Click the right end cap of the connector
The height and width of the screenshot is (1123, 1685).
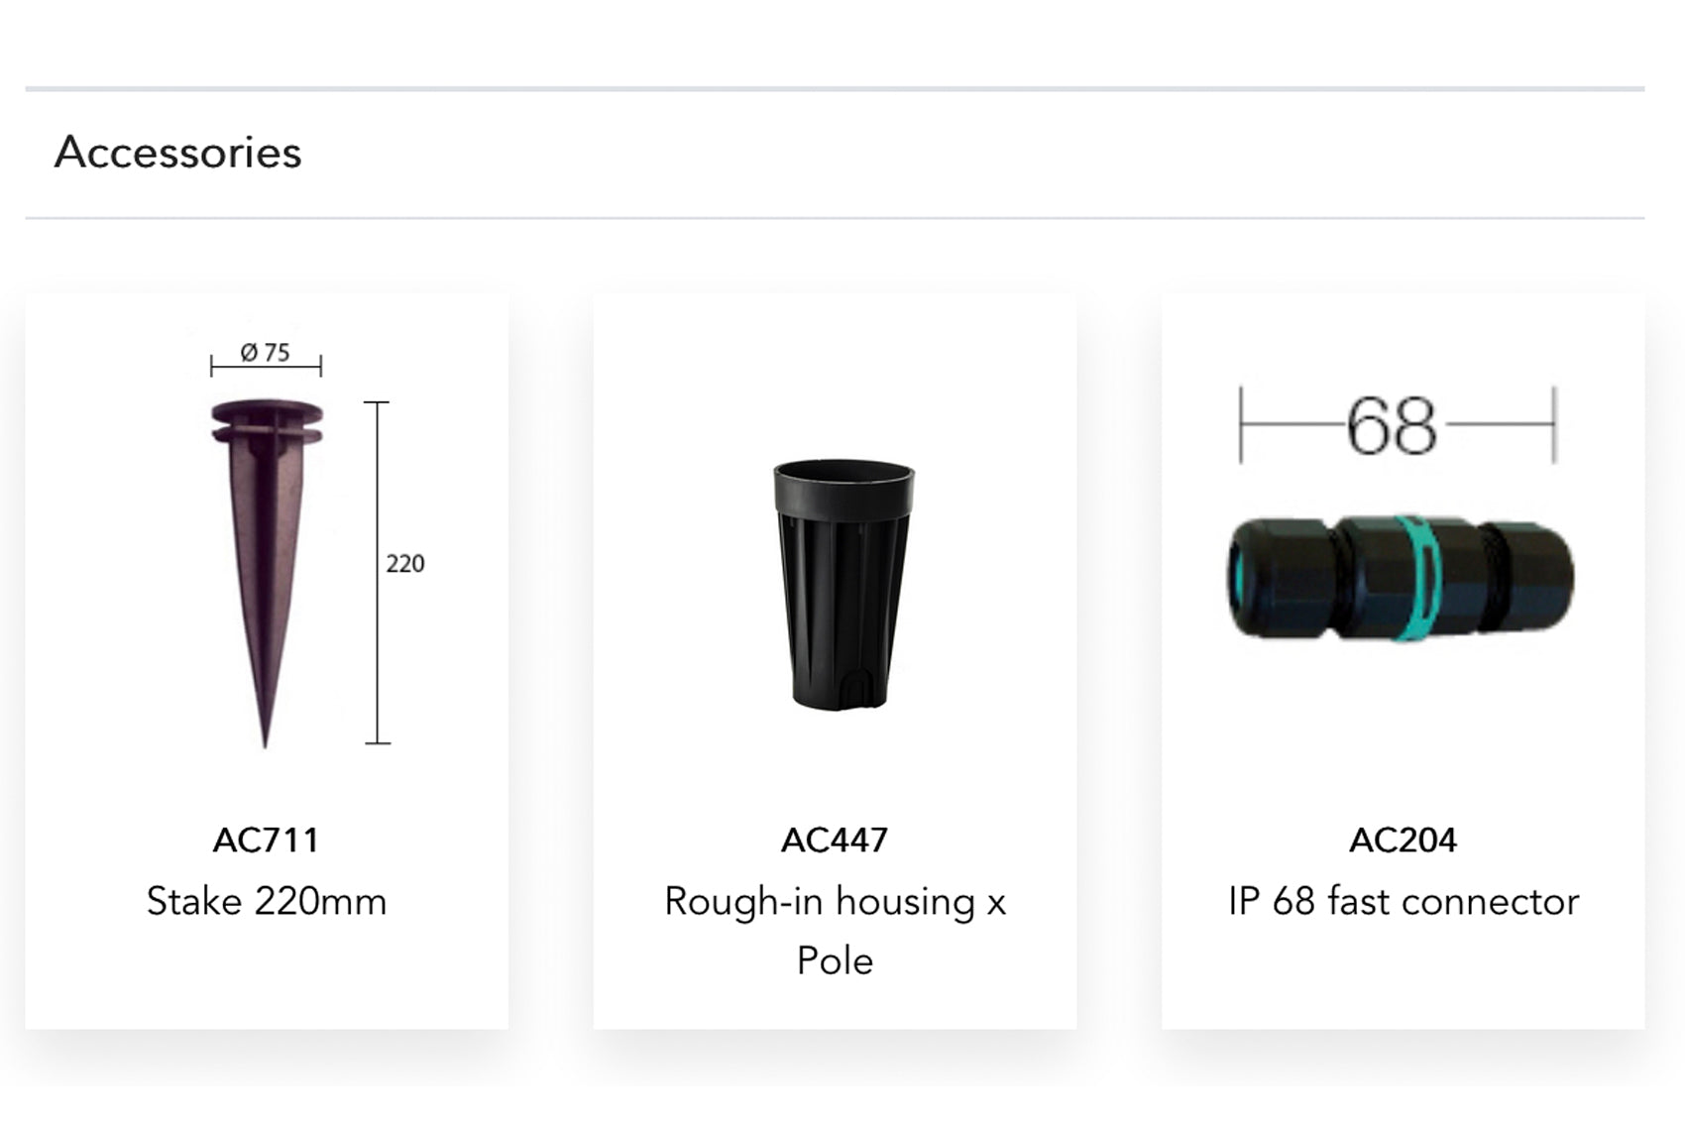[x=1534, y=578]
